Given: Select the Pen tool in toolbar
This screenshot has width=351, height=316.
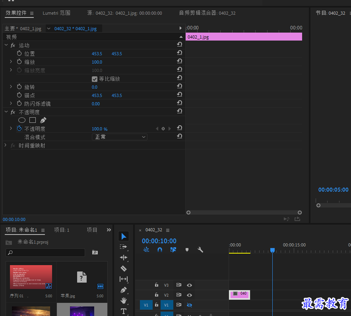Looking at the screenshot, I should click(x=124, y=290).
